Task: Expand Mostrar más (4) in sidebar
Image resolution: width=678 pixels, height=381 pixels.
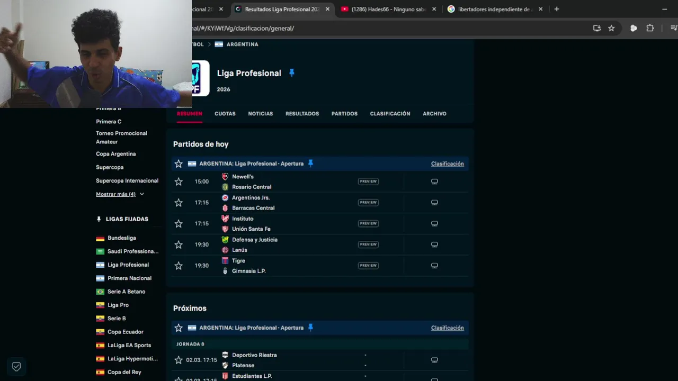Action: [120, 194]
